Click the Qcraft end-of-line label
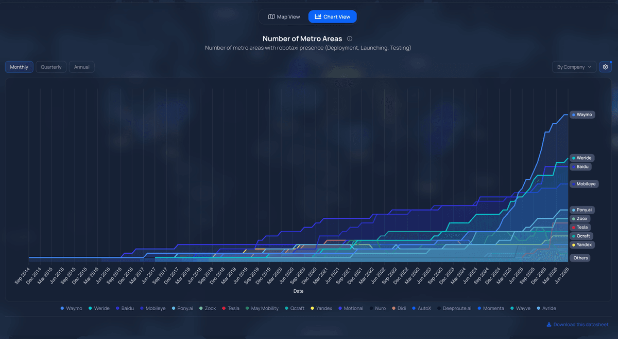Screen dimensions: 618x339 pyautogui.click(x=581, y=236)
